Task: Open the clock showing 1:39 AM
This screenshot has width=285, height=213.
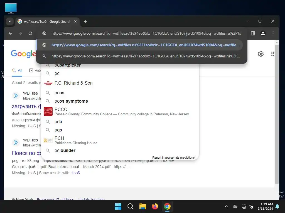Action: point(265,206)
